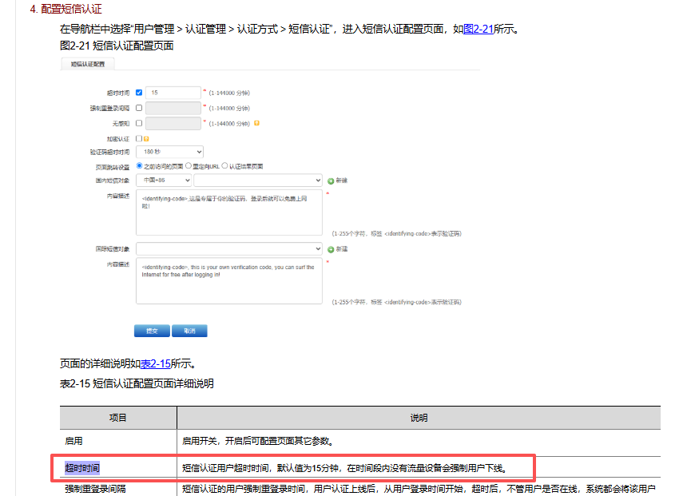The height and width of the screenshot is (496, 695).
Task: Expand the 国际短信对象 dropdown
Action: coord(229,249)
